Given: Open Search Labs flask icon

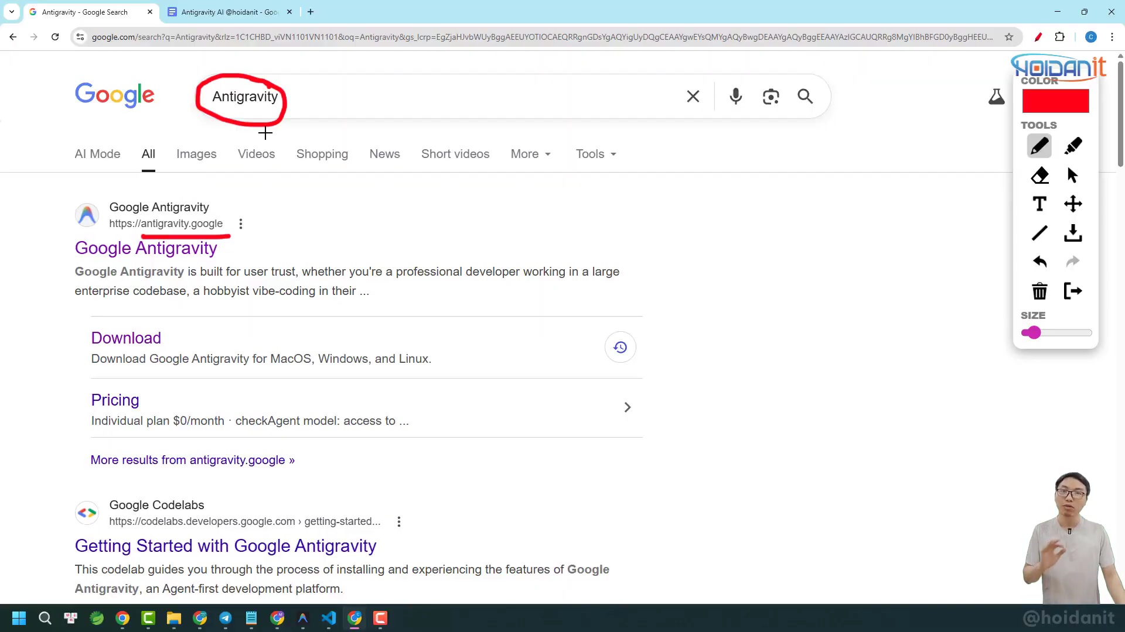Looking at the screenshot, I should tap(996, 97).
